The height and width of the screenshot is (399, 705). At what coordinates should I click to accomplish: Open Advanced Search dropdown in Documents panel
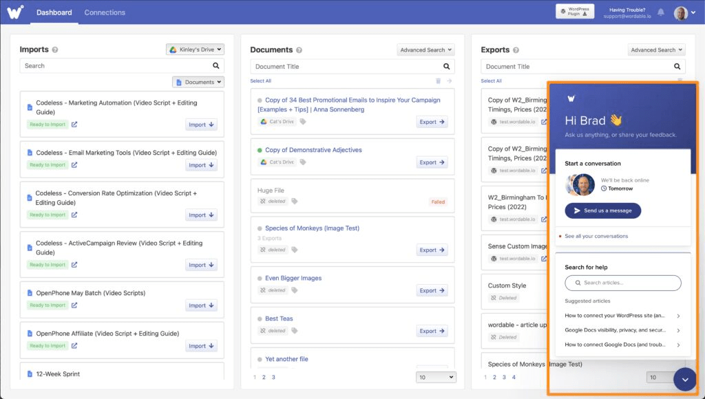(425, 50)
